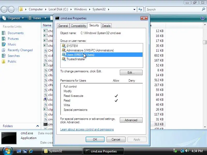
Task: Click the cmd.exe Properties title icon
Action: 57,18
